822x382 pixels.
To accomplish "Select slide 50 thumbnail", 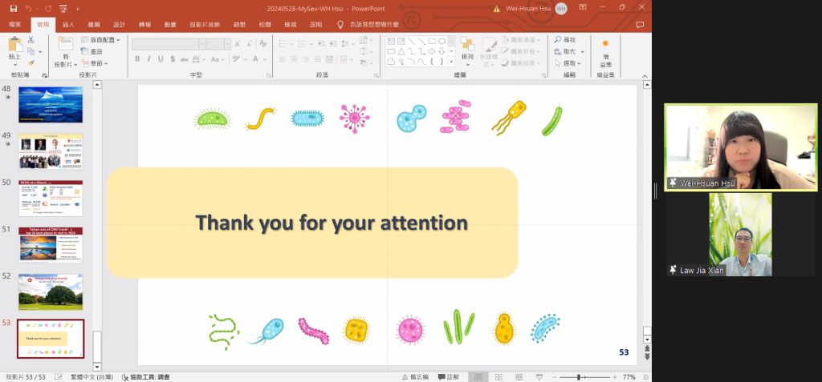I will coord(51,198).
